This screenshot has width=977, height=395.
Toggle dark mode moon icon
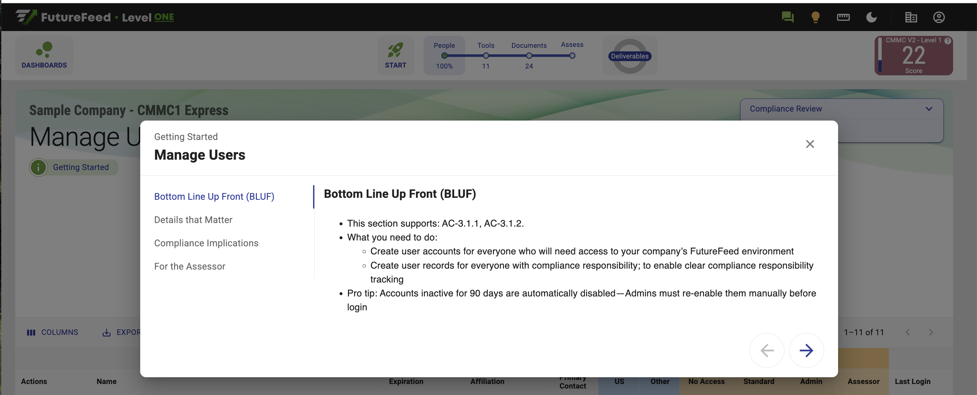(x=871, y=17)
